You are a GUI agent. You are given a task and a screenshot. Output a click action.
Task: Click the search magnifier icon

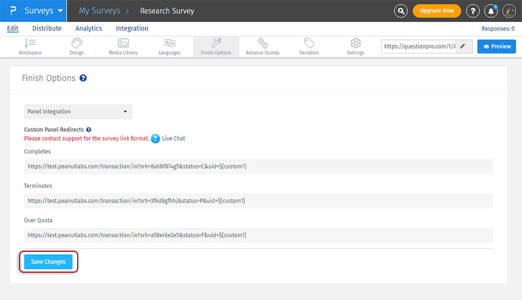(401, 11)
